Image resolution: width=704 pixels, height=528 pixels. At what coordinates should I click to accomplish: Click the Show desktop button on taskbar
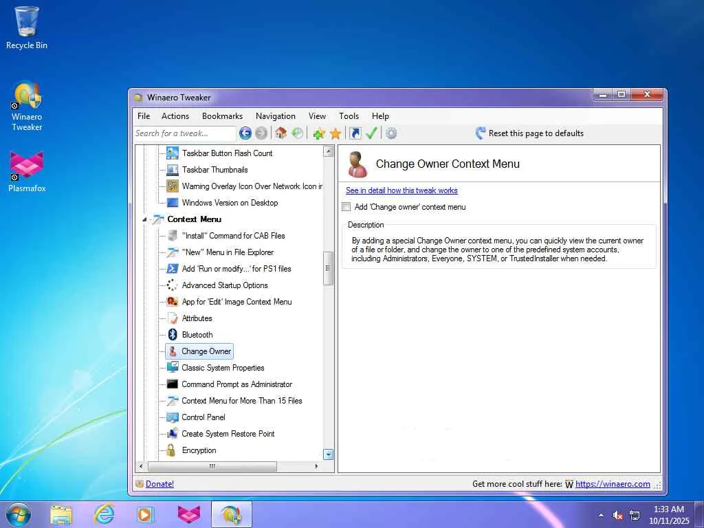699,514
